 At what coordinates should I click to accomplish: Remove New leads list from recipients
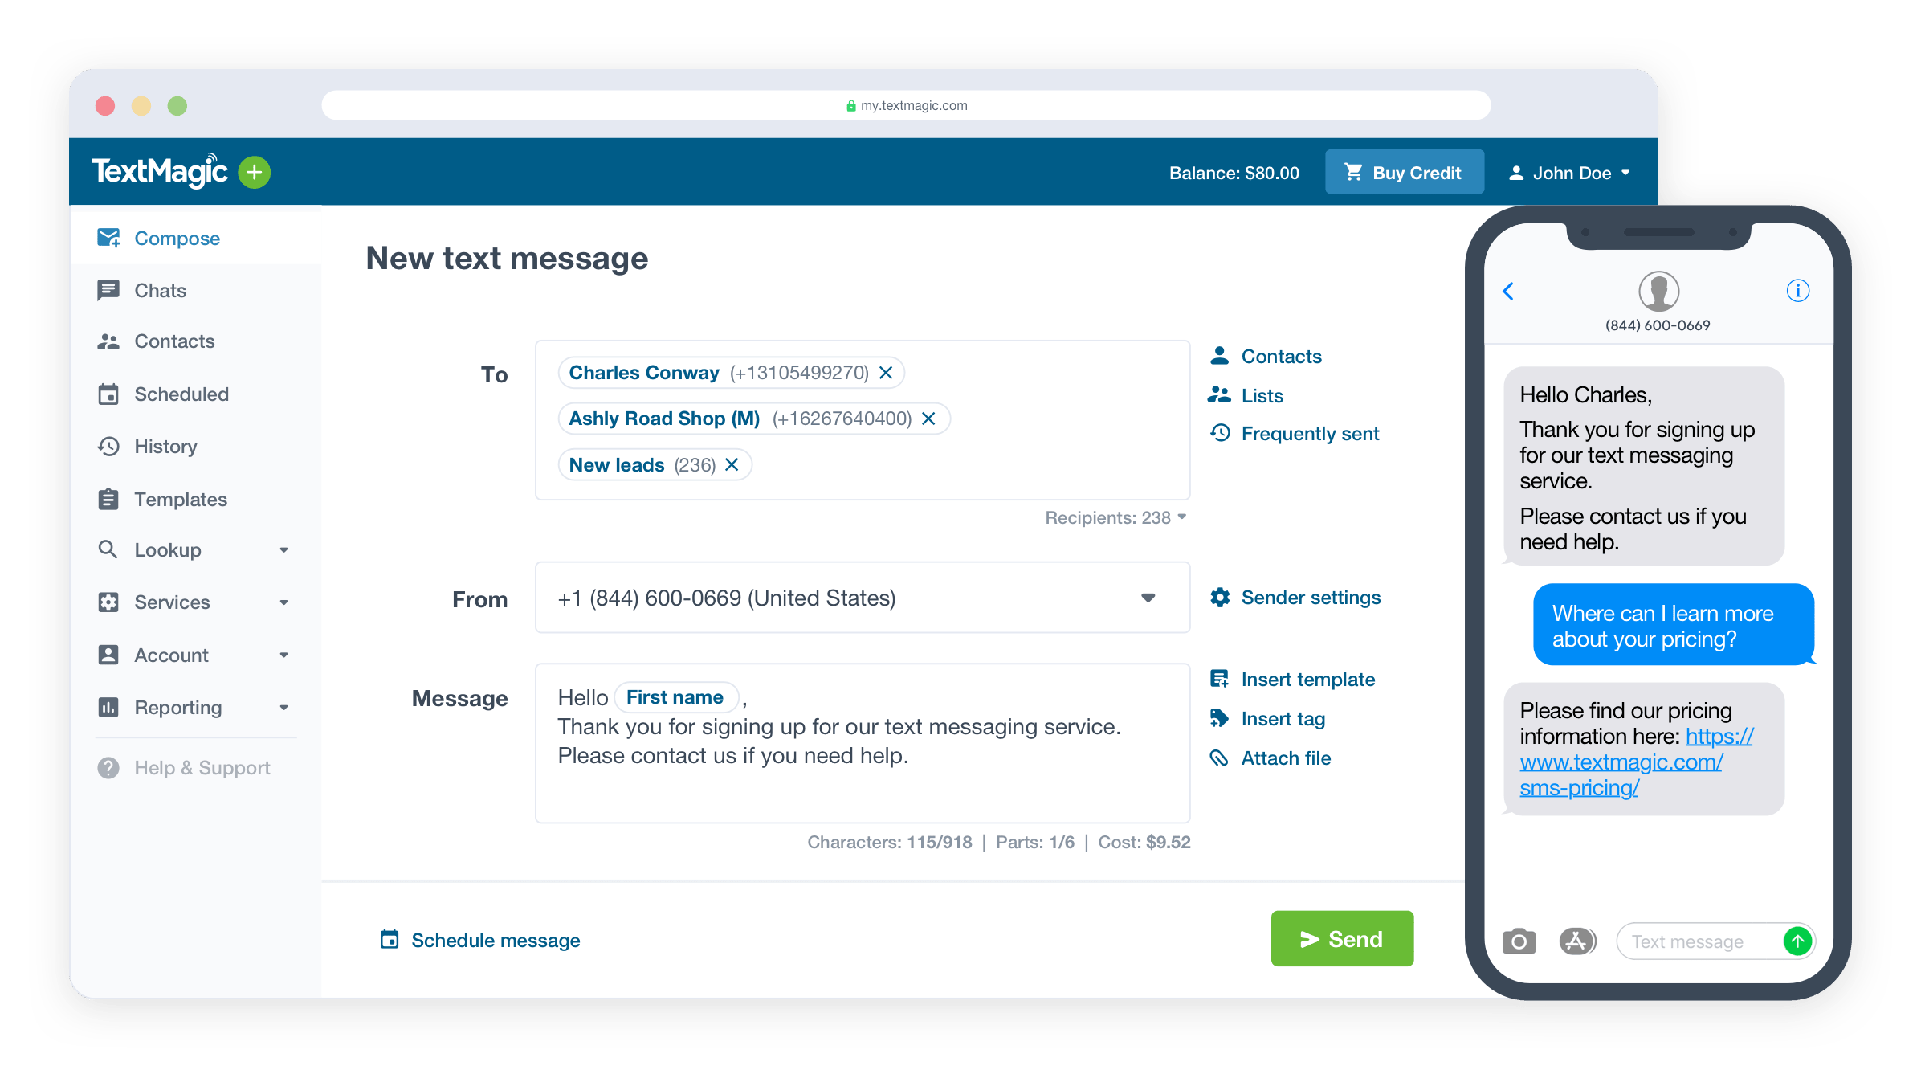point(735,464)
